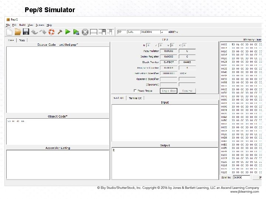Redo the edit with the right arrow

[x=43, y=32]
